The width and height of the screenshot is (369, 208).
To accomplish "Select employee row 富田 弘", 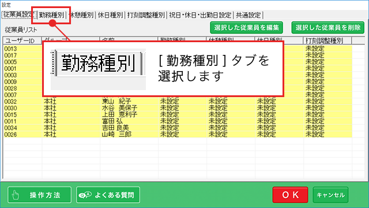I will click(x=178, y=121).
